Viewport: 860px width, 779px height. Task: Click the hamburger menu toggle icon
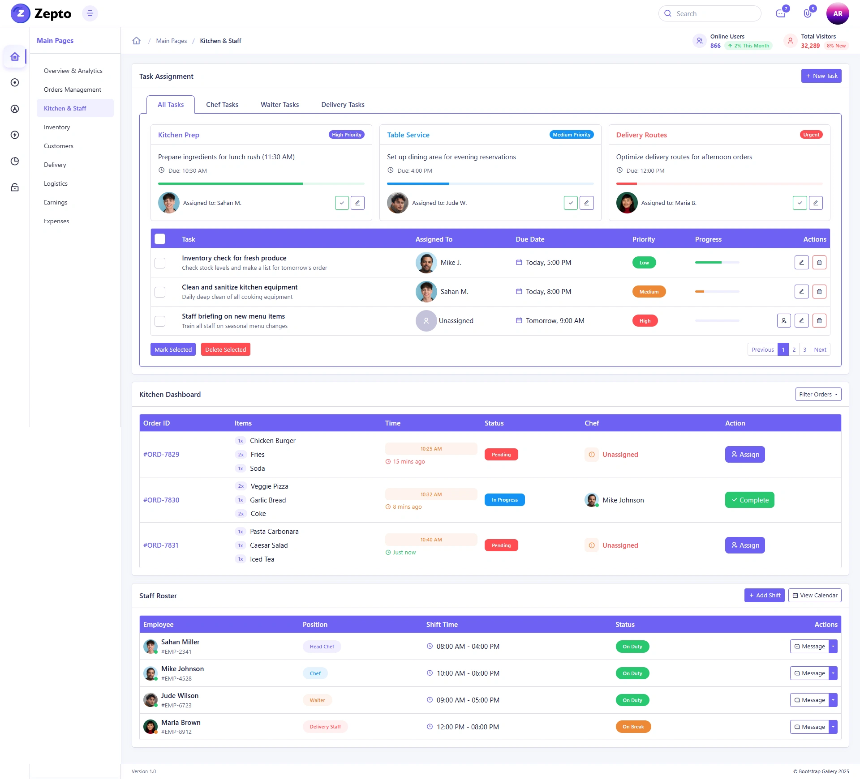click(90, 13)
